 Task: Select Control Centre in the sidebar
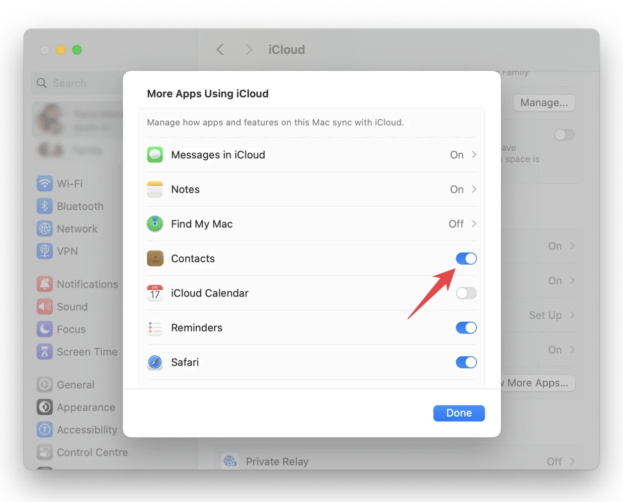(x=82, y=453)
